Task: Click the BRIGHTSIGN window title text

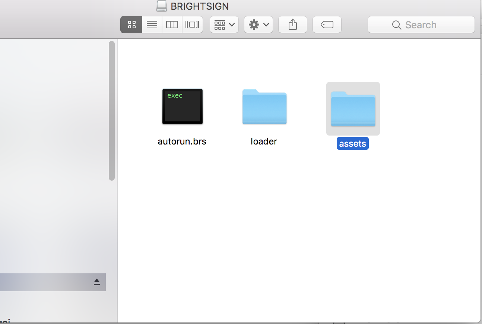Action: coord(200,6)
